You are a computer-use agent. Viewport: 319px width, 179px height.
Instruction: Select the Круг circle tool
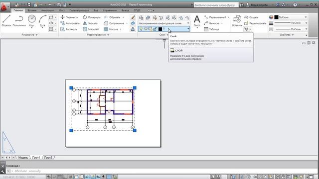[x=32, y=21]
